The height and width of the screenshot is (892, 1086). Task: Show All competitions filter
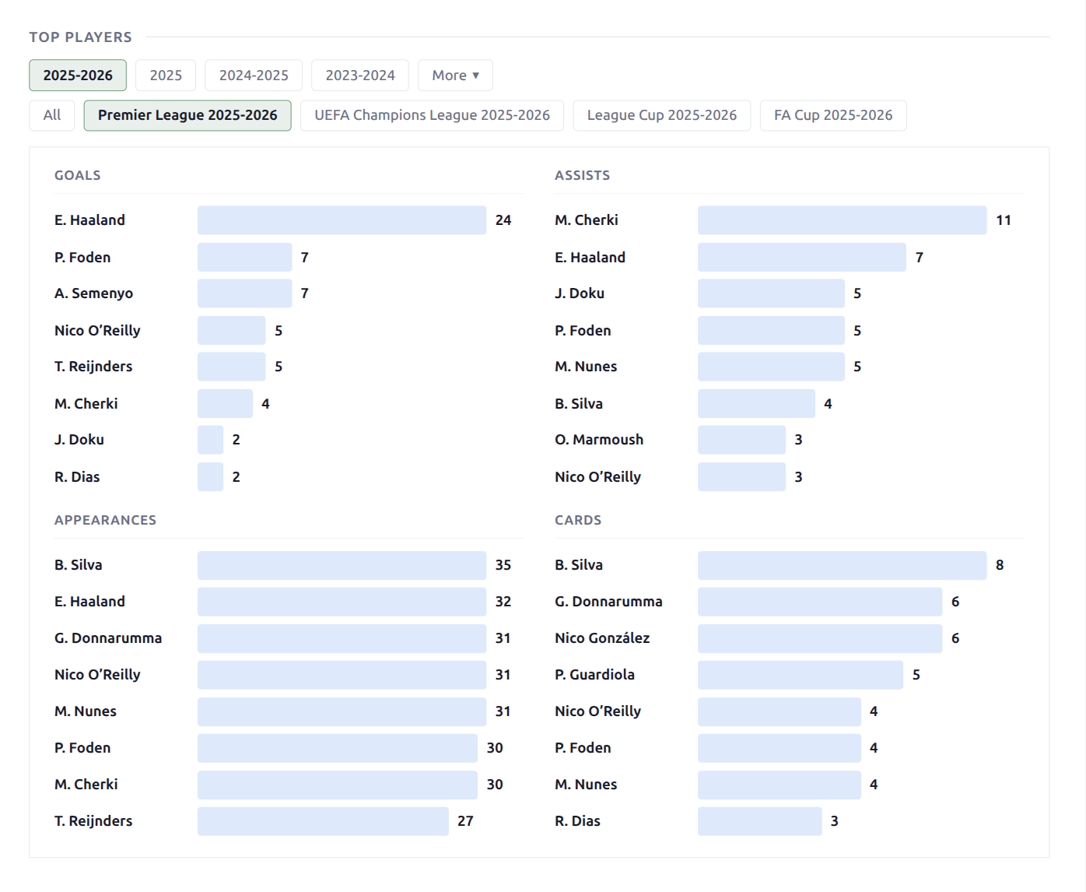pyautogui.click(x=52, y=115)
